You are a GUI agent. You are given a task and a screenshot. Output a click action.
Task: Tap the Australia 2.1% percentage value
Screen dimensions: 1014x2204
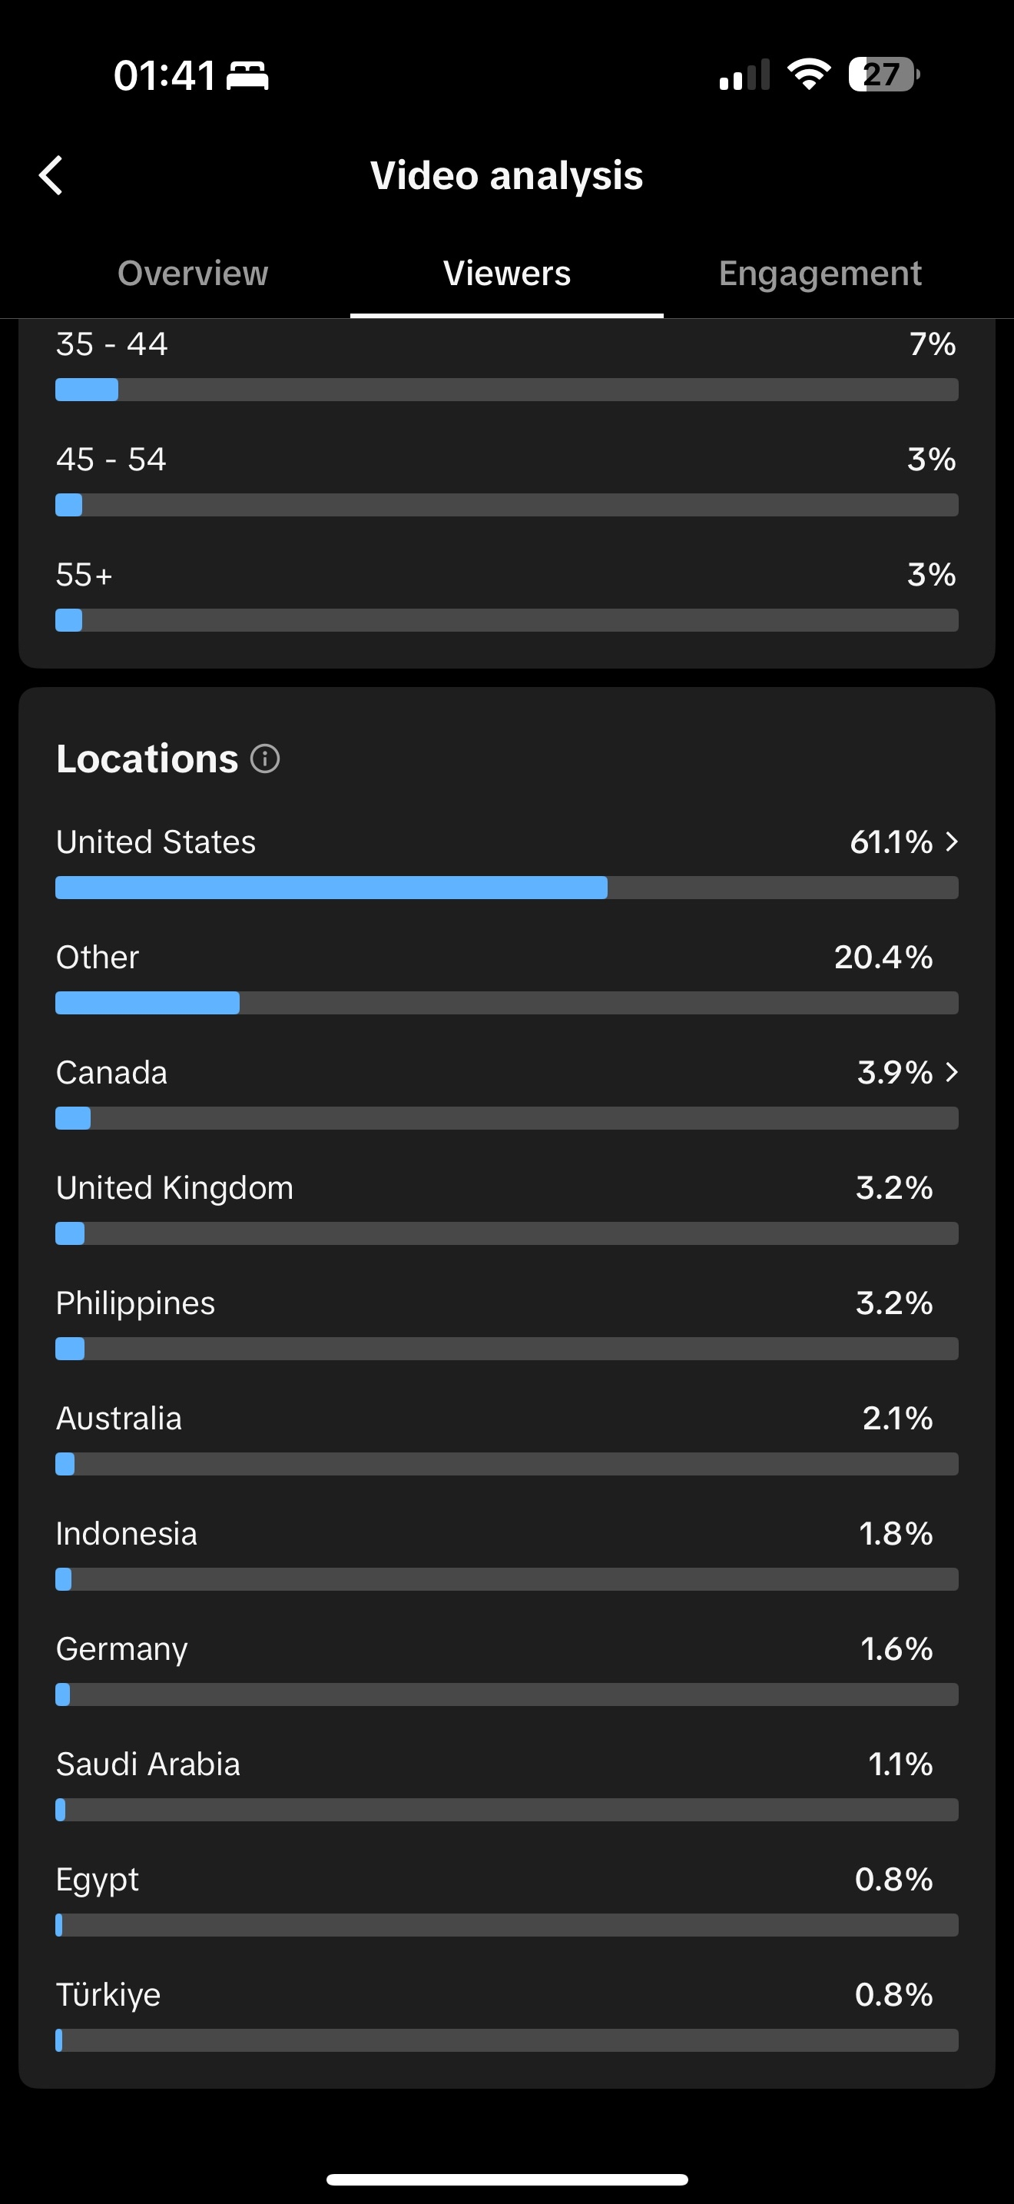(897, 1419)
